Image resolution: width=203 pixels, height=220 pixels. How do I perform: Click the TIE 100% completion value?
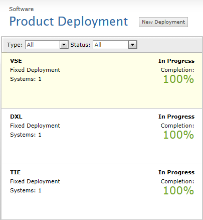[x=178, y=190]
